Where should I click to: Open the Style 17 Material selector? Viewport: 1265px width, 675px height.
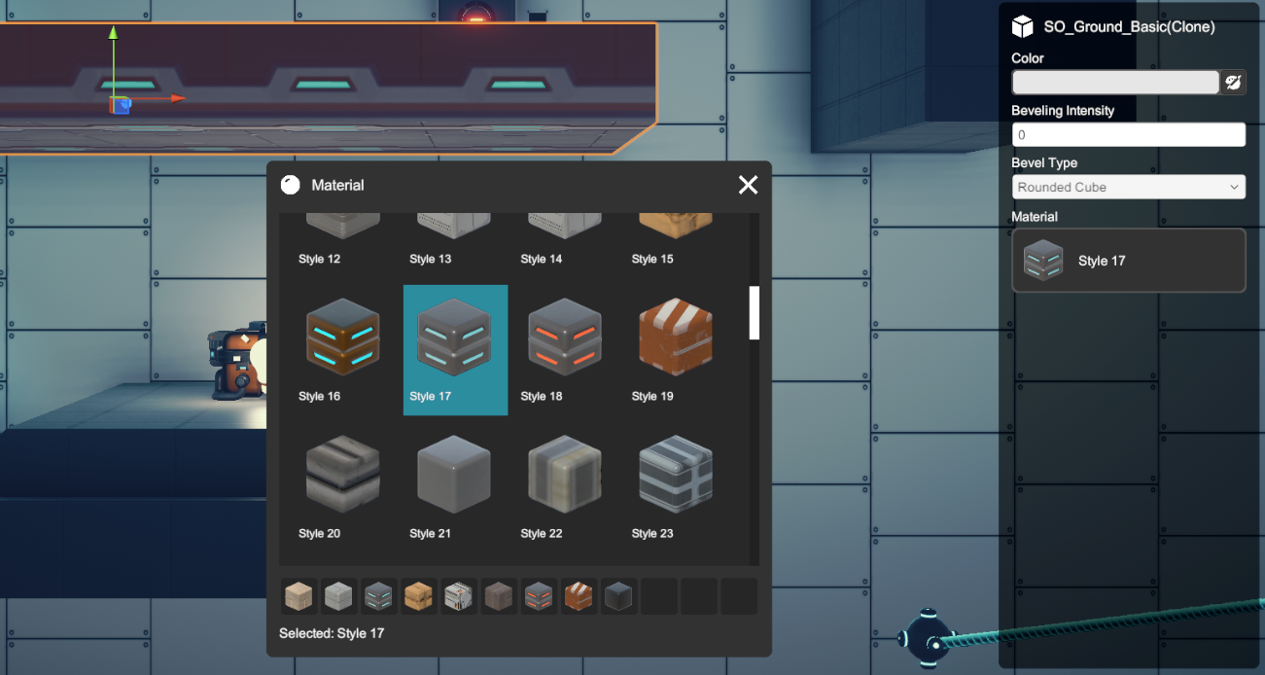pyautogui.click(x=1128, y=261)
